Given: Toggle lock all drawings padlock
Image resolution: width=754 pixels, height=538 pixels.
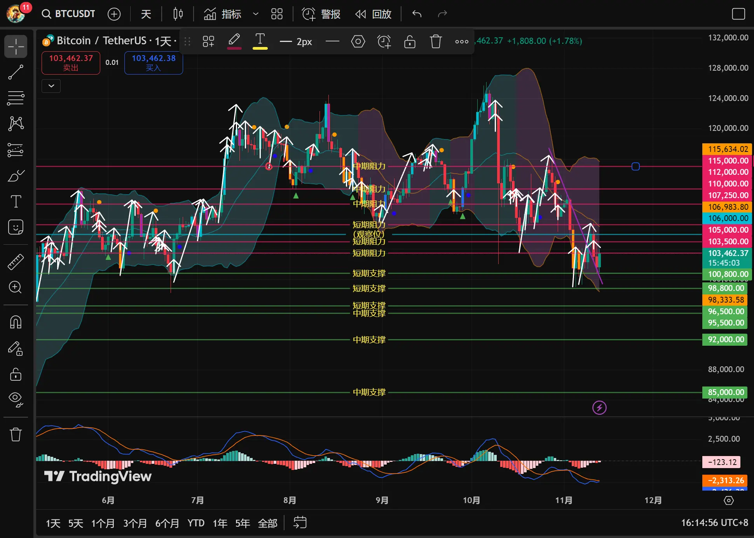Looking at the screenshot, I should point(16,374).
